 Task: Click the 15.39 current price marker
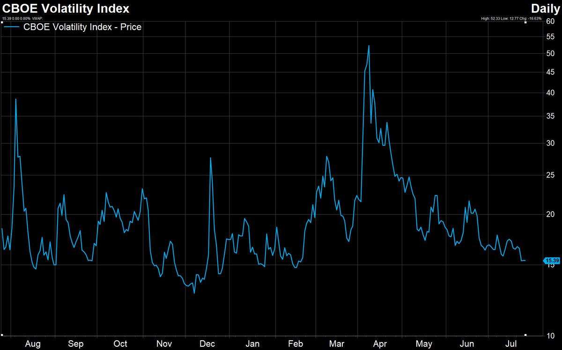551,260
